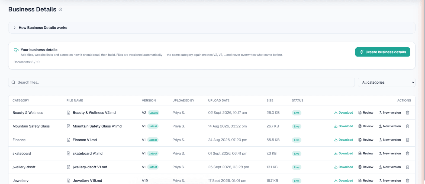Click trash icon for Finance V1.md row
425x184 pixels.
coord(407,140)
